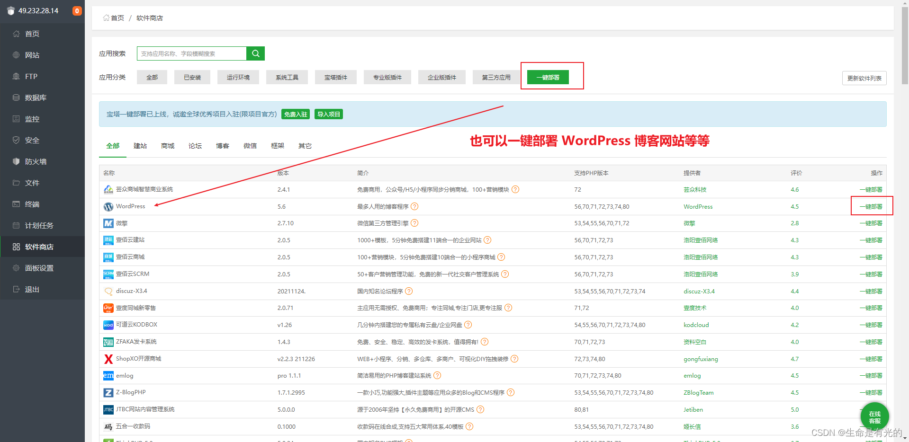Click the 壹佰云建站 app icon
Image resolution: width=909 pixels, height=442 pixels.
click(108, 240)
